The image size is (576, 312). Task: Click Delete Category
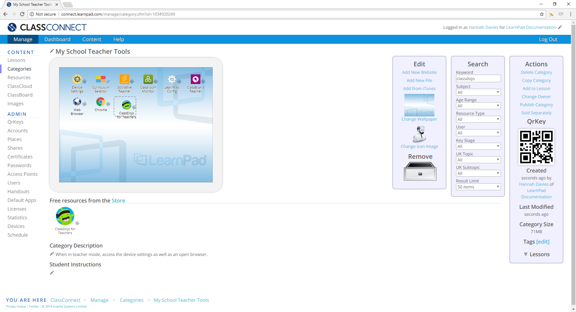click(536, 72)
